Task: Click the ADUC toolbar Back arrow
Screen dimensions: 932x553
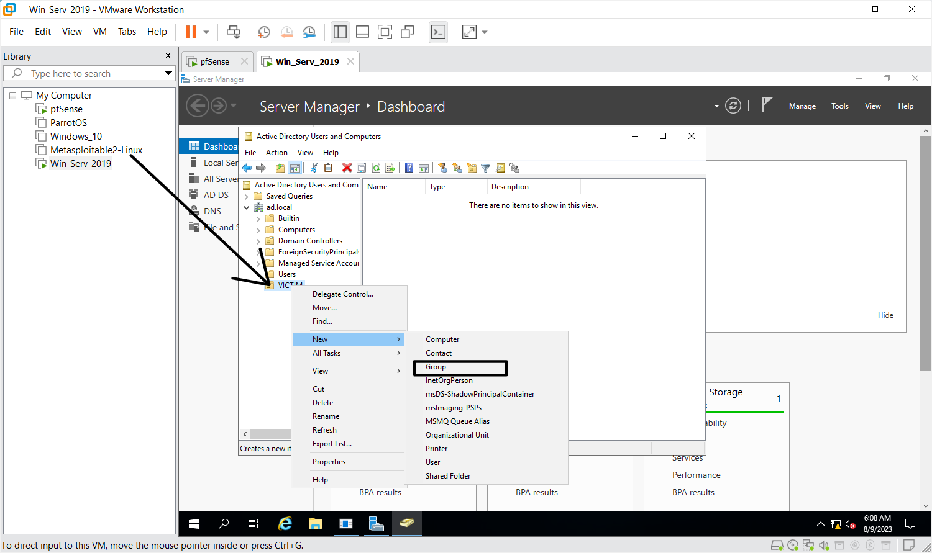Action: pos(247,168)
